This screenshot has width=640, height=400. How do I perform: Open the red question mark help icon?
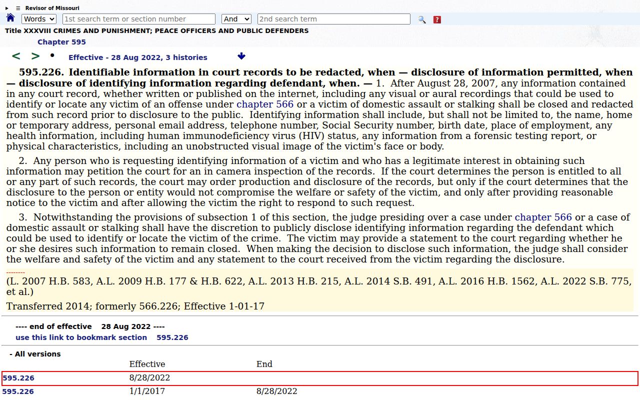pyautogui.click(x=437, y=19)
